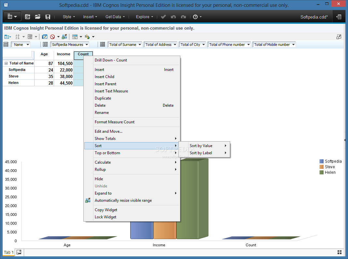Click the Commit checkmark icon

click(x=163, y=17)
